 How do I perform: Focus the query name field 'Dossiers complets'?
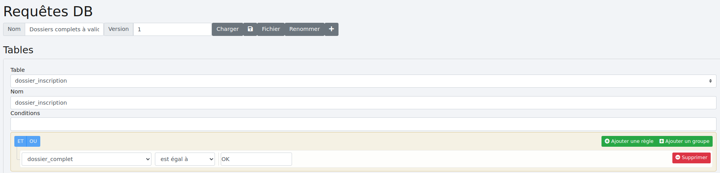point(64,29)
